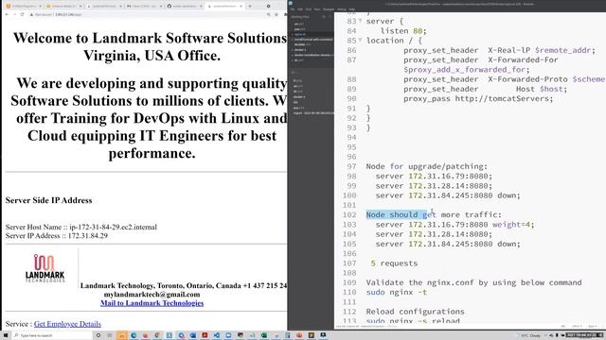
Task: Fold the location block at line 85
Action: click(360, 40)
